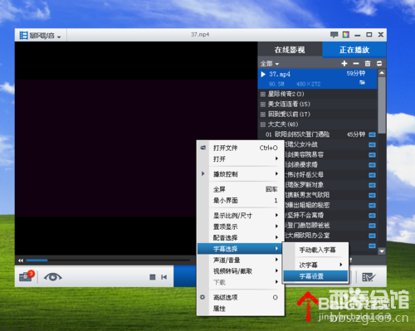Collapse the 大丈夫 (48) group
415x331 pixels.
[263, 124]
